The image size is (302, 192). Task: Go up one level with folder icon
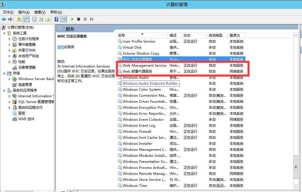tap(19, 19)
